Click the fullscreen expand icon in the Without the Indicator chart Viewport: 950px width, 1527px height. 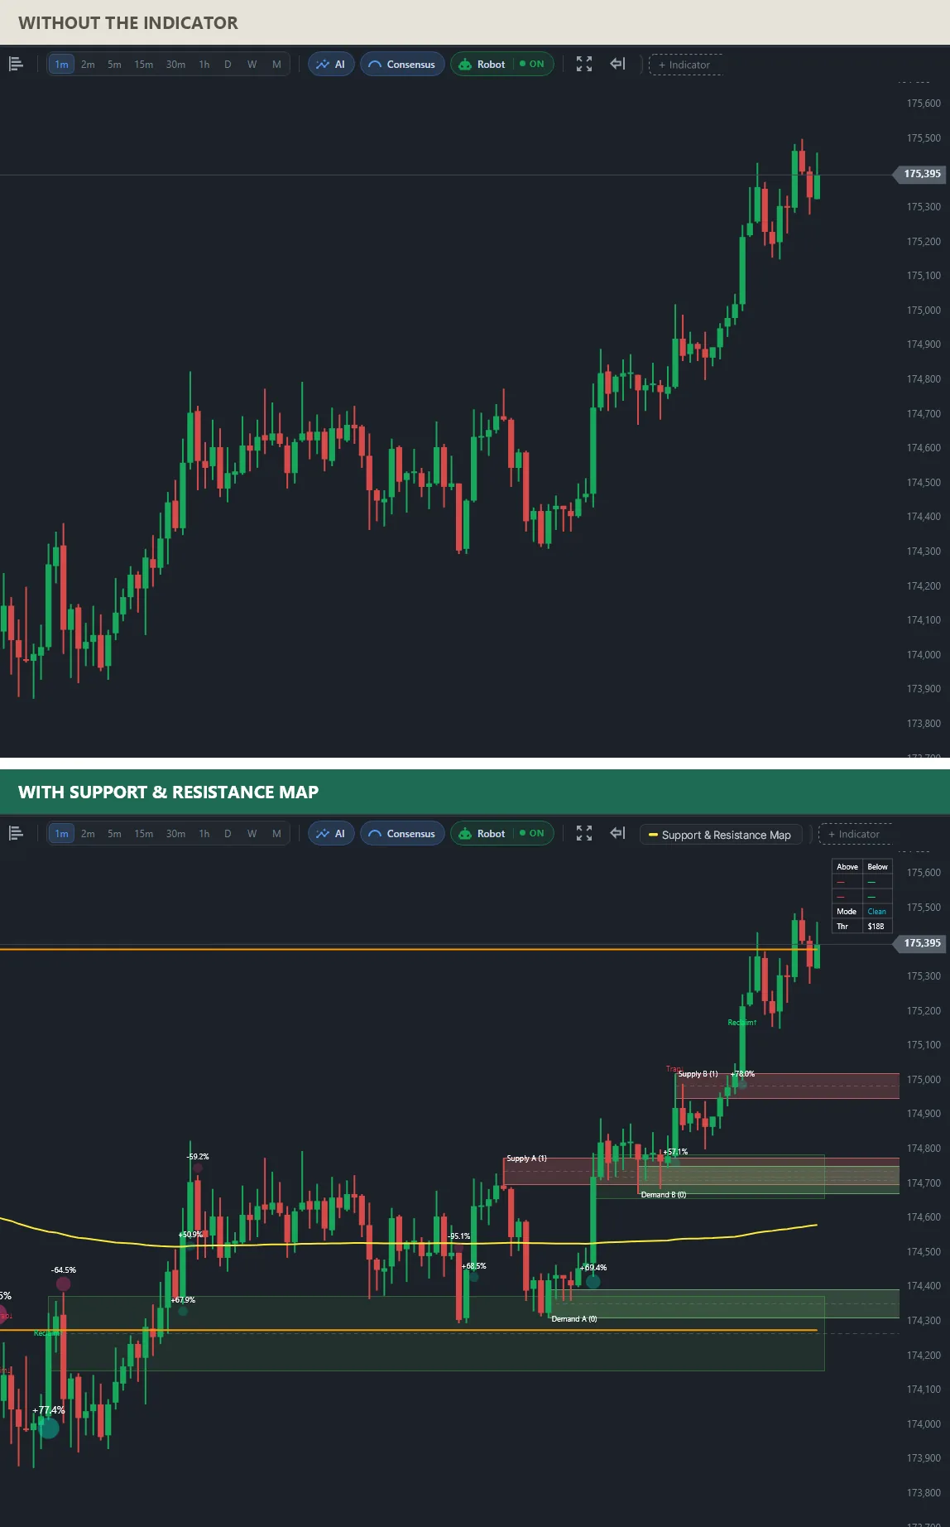tap(584, 64)
